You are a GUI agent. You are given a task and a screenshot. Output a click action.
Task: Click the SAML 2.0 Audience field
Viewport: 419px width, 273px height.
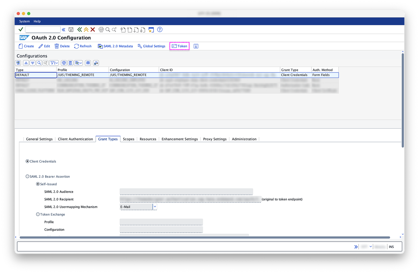186,192
